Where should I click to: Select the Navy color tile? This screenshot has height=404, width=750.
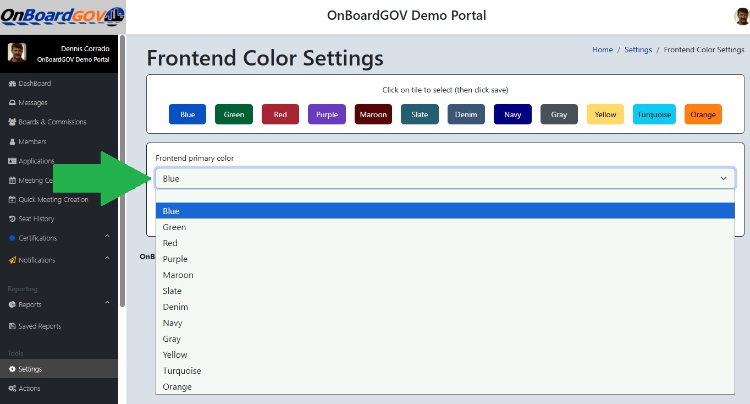pyautogui.click(x=512, y=114)
